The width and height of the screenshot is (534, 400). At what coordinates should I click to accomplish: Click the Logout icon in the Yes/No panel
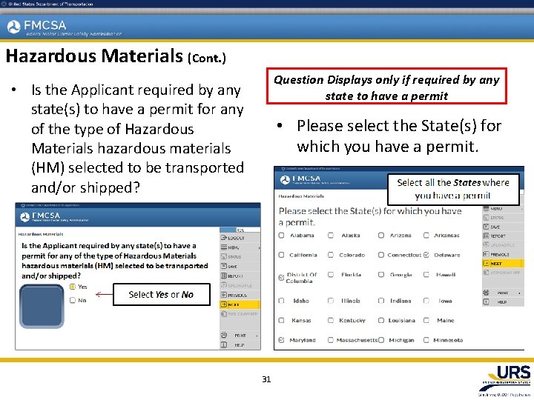(224, 238)
